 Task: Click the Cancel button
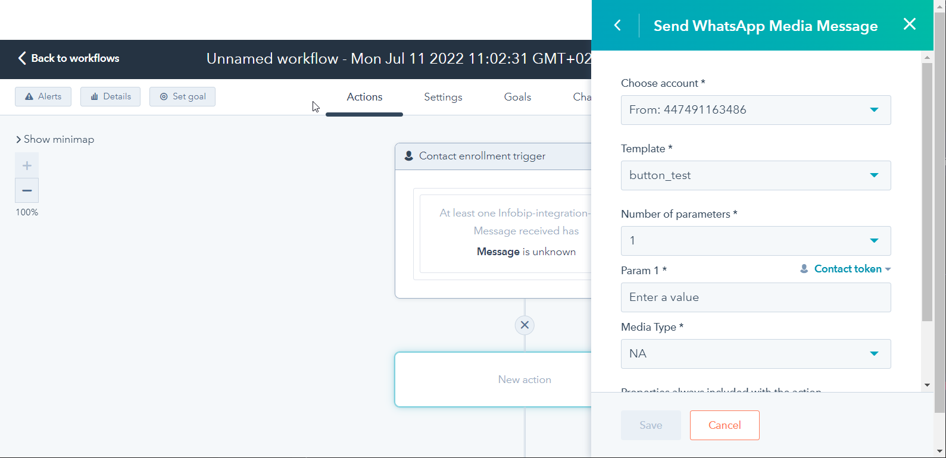tap(725, 425)
